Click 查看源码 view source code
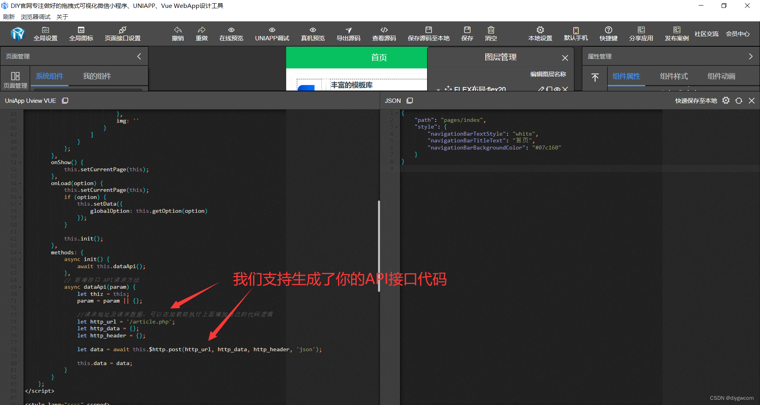 click(384, 34)
